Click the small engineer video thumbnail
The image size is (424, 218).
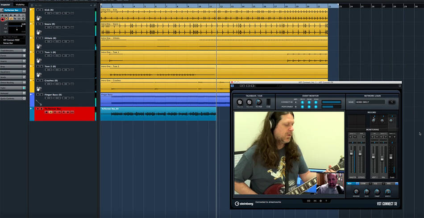pos(330,183)
